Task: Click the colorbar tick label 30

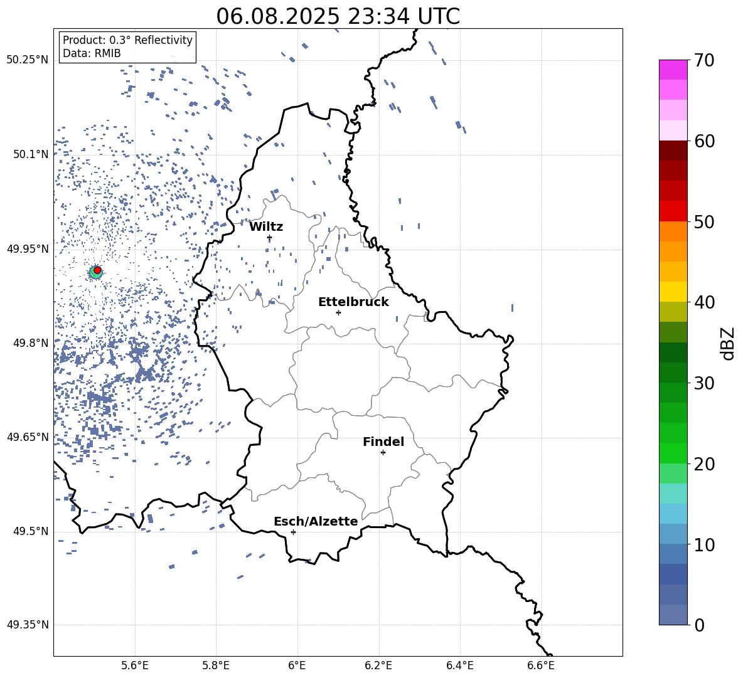Action: pyautogui.click(x=704, y=383)
